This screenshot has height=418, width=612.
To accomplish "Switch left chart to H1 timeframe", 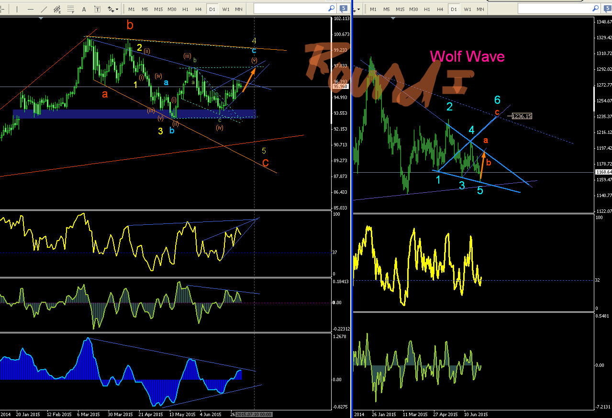I will pyautogui.click(x=185, y=9).
